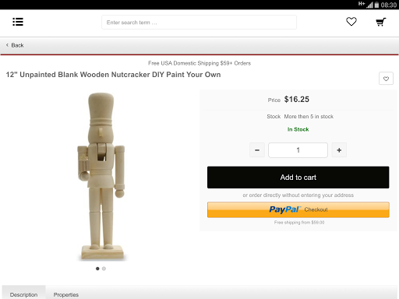Viewport: 399px width, 299px height.
Task: Select the second image carousel dot
Action: coord(104,269)
